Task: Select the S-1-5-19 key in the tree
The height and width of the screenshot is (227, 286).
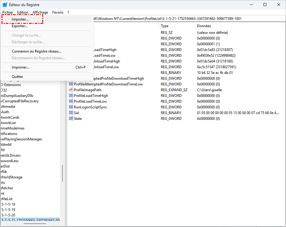Action: pos(8,210)
